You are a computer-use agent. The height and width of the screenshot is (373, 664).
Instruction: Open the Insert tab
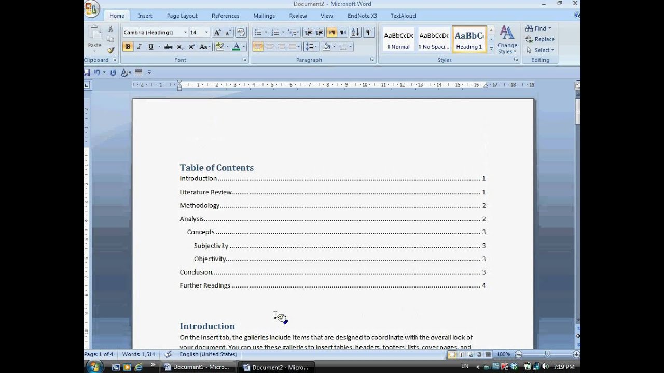coord(145,16)
